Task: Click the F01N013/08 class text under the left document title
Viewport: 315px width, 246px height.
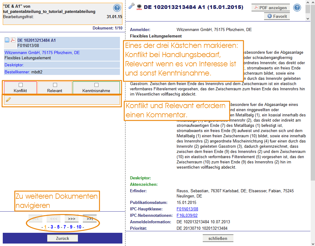Action: (x=28, y=46)
